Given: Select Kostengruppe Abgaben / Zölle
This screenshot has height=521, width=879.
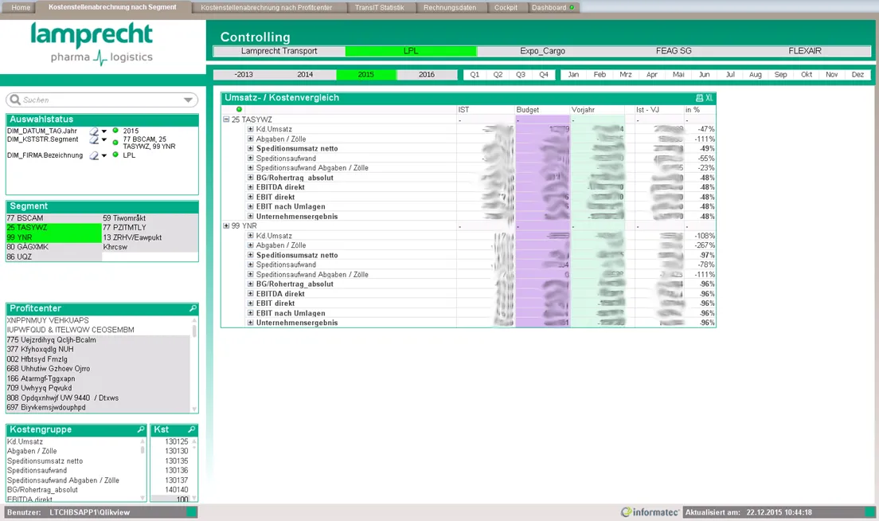Looking at the screenshot, I should click(x=73, y=451).
